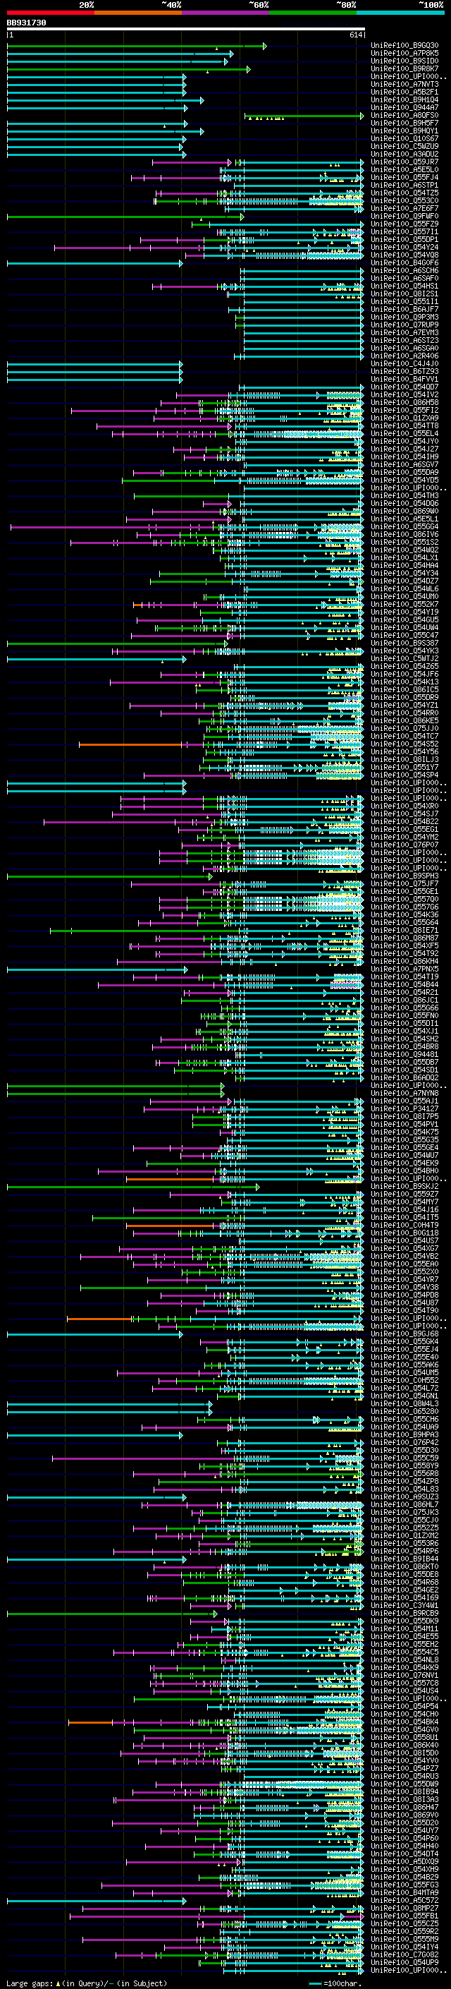Select hit UniRef100_B9S387
Screen dimensions: 451x1989
click(404, 643)
